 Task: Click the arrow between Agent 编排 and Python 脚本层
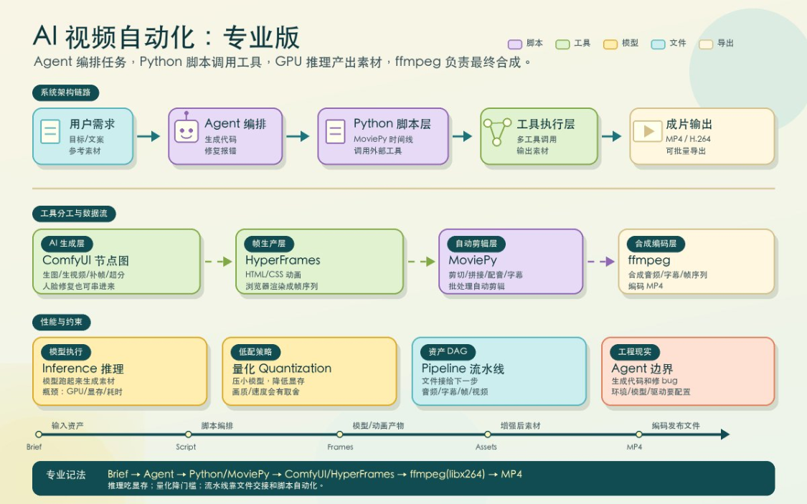(x=298, y=136)
